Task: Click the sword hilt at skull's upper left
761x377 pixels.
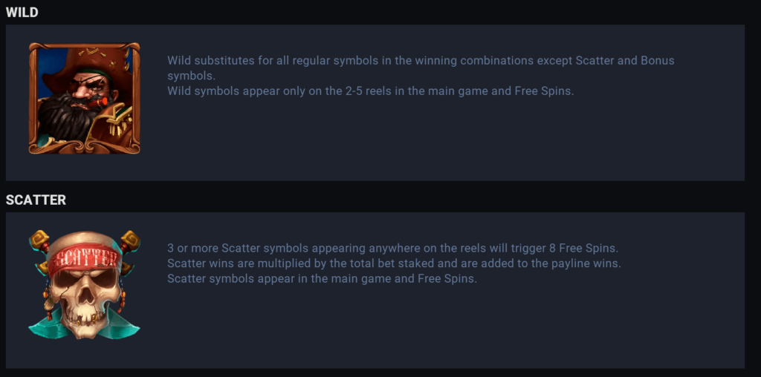Action: [x=40, y=240]
